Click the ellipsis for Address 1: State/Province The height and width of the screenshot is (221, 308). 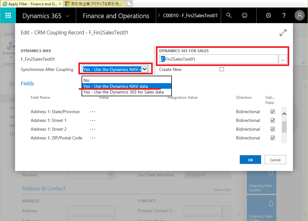coord(93,112)
